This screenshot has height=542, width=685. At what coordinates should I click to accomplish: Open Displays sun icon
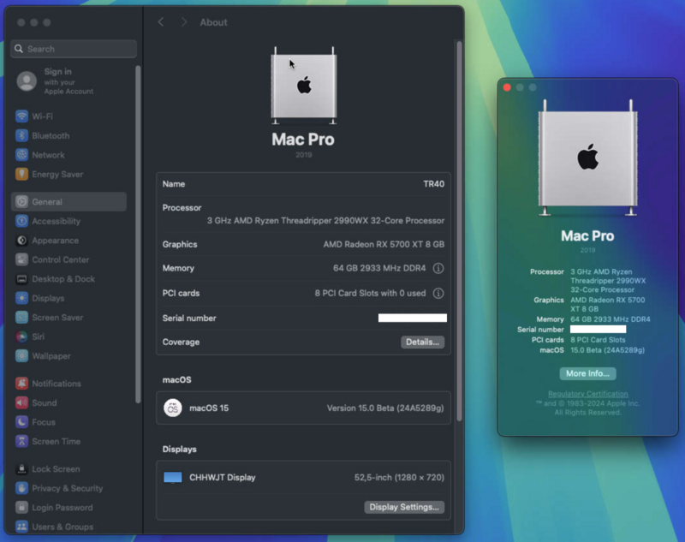21,298
